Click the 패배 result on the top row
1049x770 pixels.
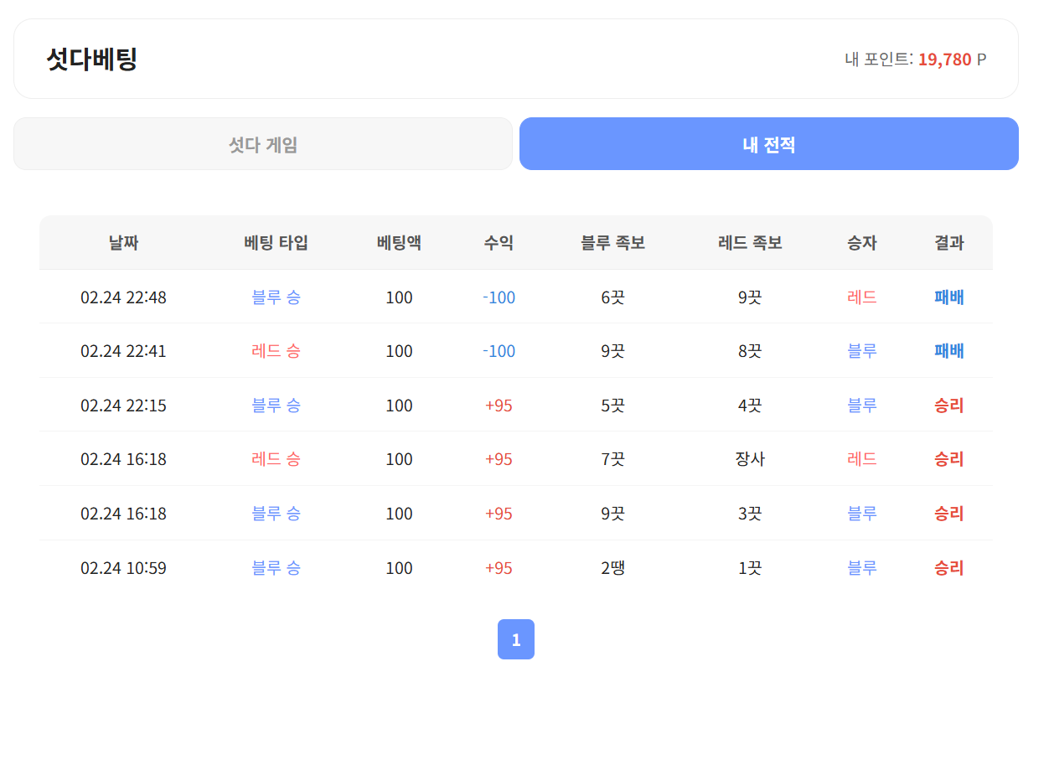(948, 297)
